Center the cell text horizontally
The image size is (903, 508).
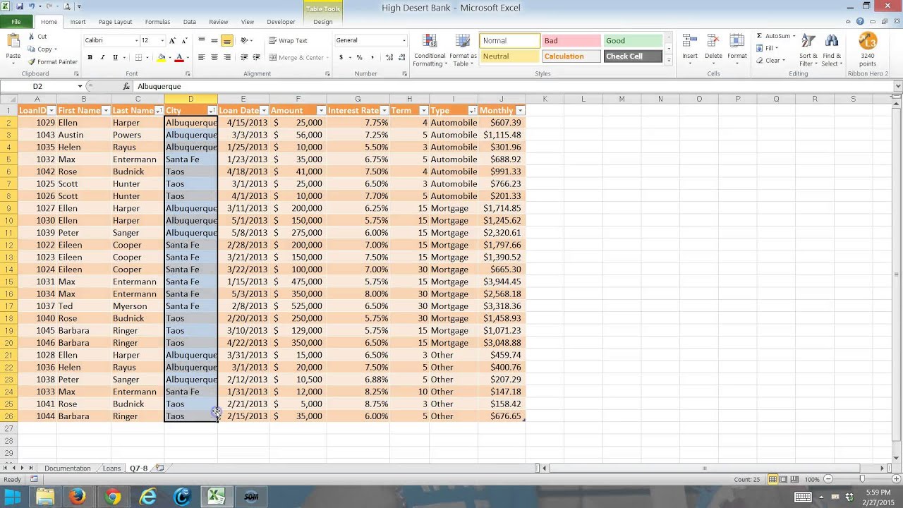coord(214,57)
